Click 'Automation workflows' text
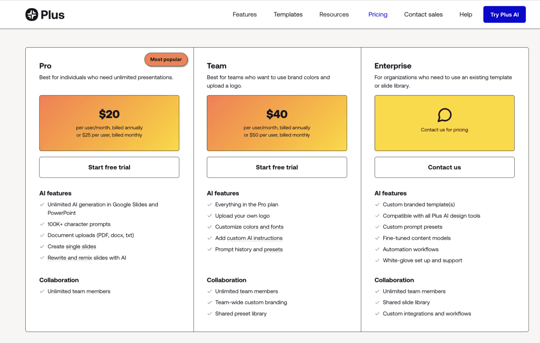The height and width of the screenshot is (343, 540). [x=411, y=249]
